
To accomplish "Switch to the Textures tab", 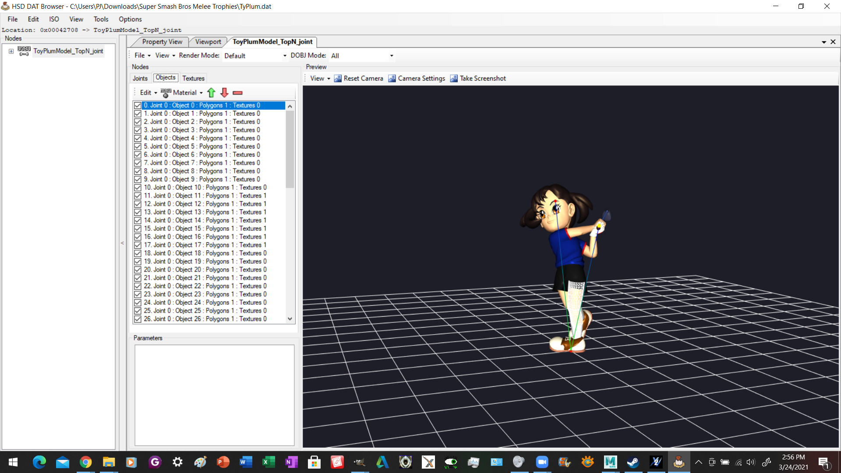I will [x=193, y=78].
